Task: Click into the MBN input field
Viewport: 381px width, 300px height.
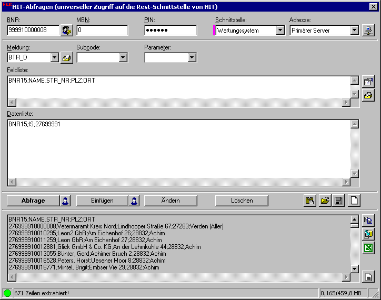Action: pyautogui.click(x=102, y=31)
